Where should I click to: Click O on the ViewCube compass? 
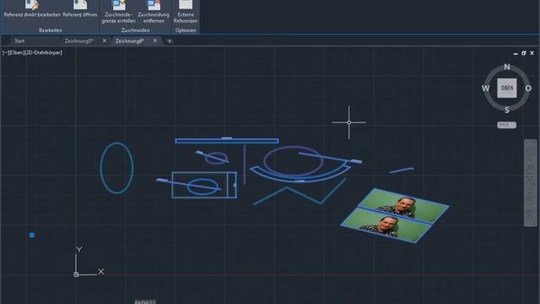point(528,88)
